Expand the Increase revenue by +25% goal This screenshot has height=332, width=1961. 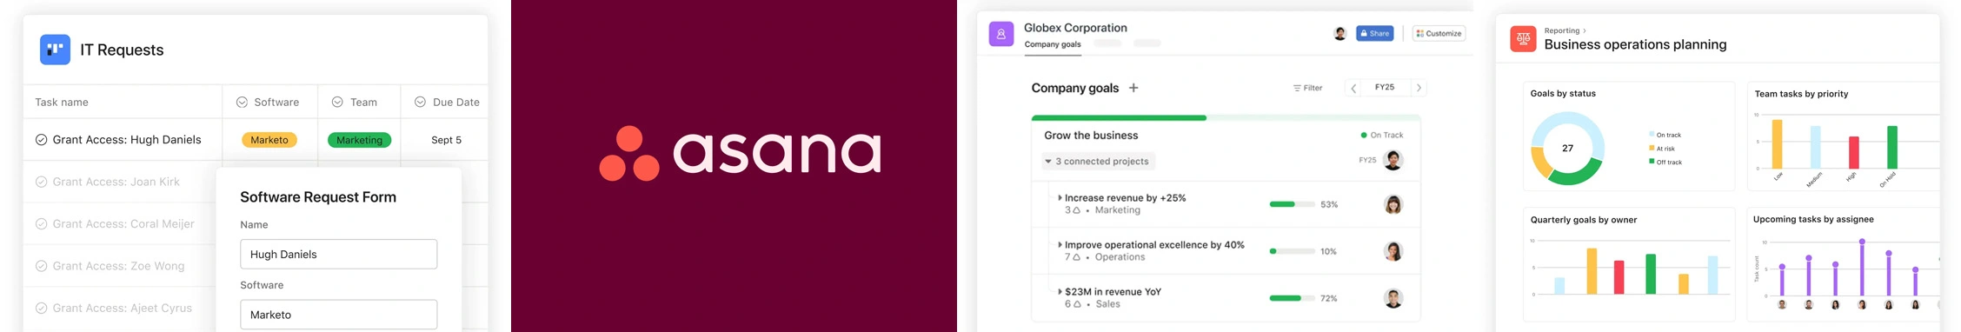pos(1060,198)
